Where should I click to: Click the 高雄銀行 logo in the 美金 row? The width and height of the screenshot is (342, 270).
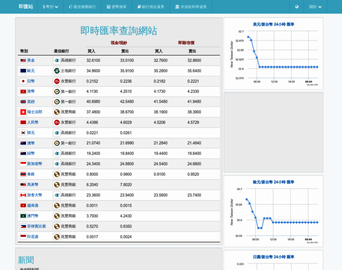click(57, 60)
